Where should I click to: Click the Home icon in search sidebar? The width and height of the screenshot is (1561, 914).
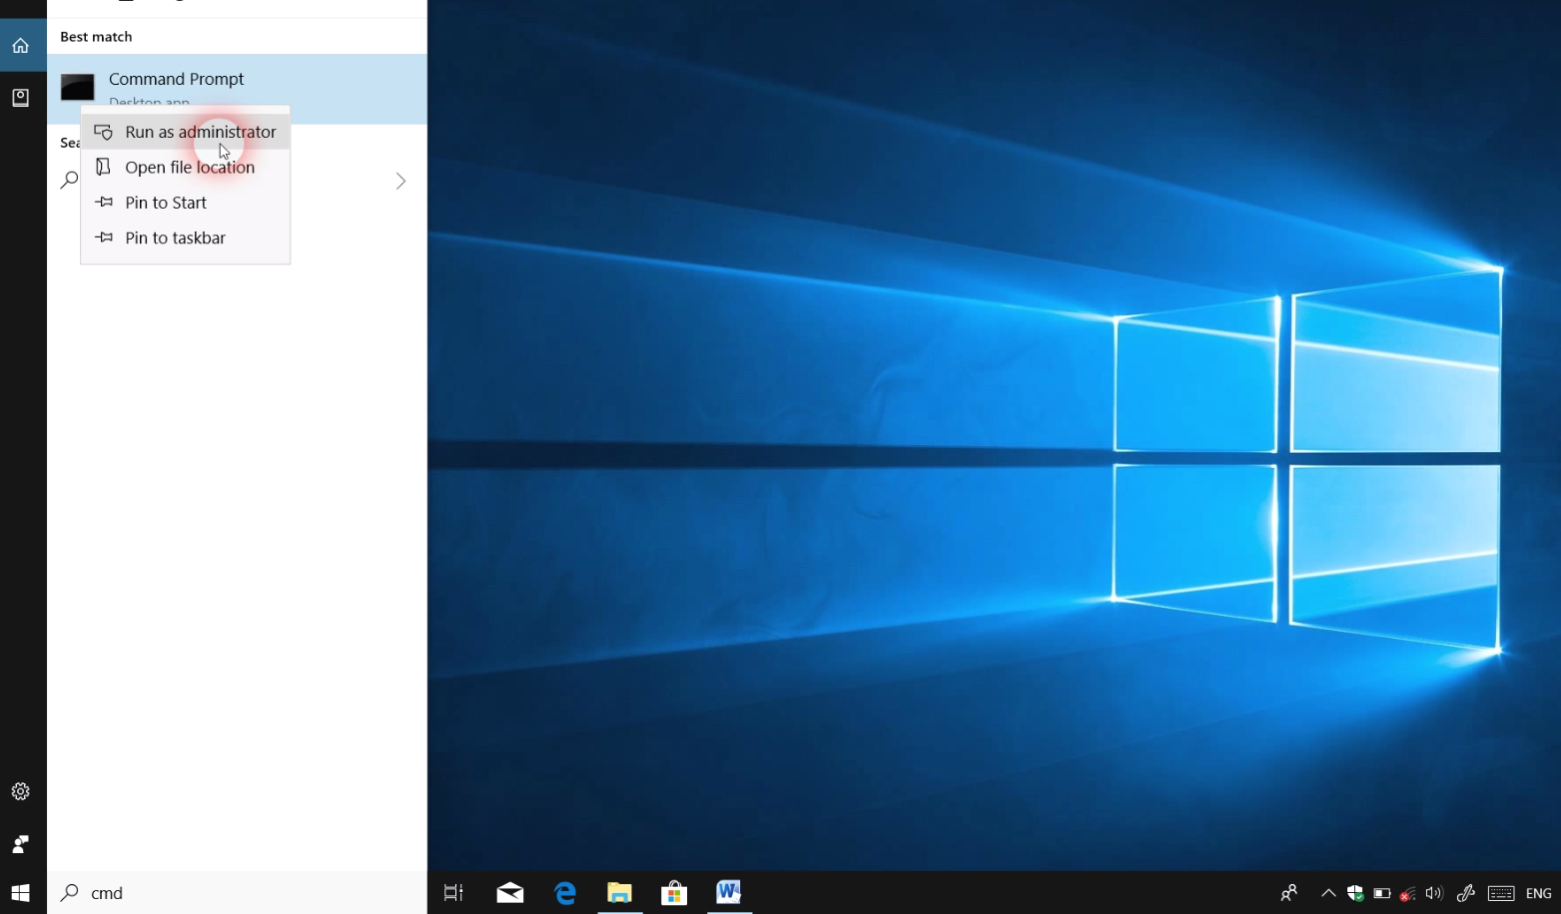(x=20, y=46)
